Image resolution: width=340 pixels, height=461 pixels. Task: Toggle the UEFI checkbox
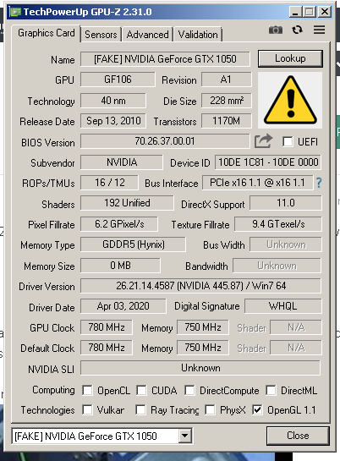(x=288, y=142)
